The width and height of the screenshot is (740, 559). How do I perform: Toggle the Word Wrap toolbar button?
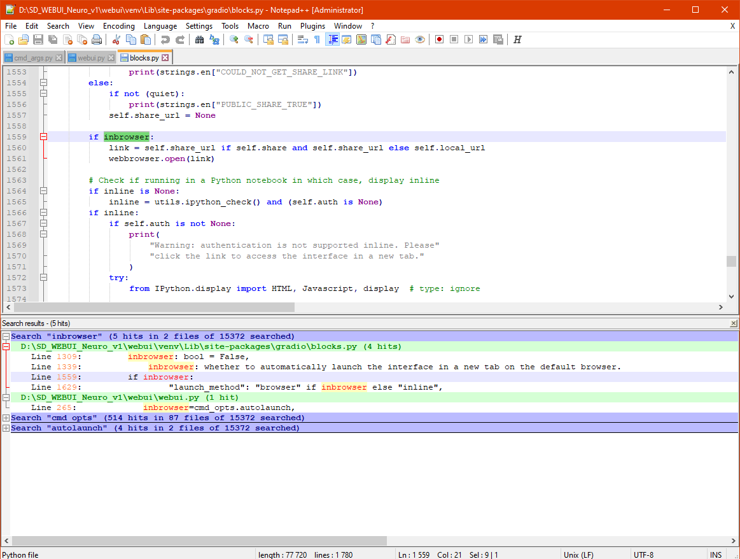[302, 39]
